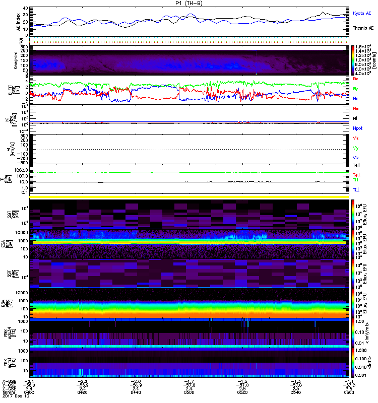Select the green By legend entry
This screenshot has width=378, height=403.
355,89
